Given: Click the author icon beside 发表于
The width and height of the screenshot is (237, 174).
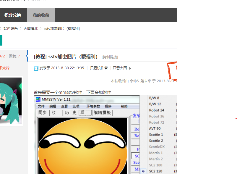Looking at the screenshot, I should click(x=36, y=68).
